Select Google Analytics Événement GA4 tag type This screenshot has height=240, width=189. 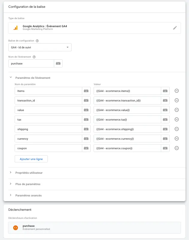tap(94, 28)
